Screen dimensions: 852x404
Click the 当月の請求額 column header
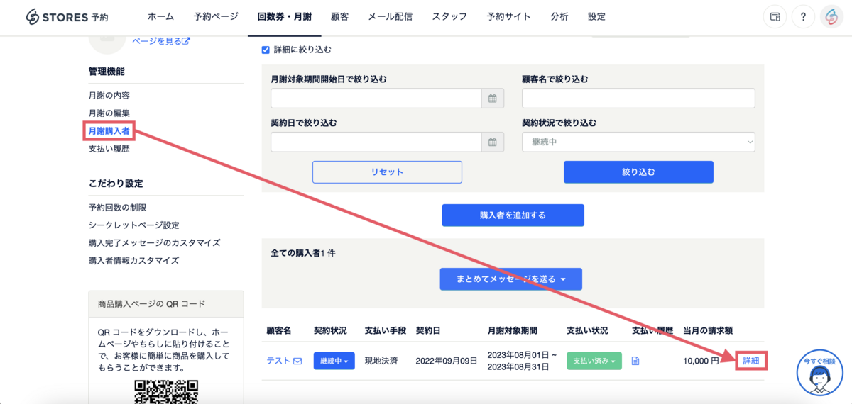pos(708,330)
